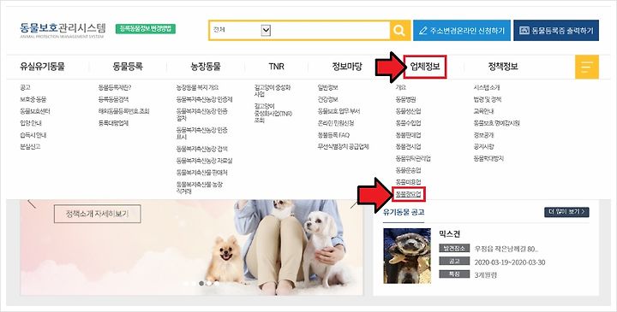Select 분실신고 submenu item
The height and width of the screenshot is (312, 617).
[x=30, y=147]
